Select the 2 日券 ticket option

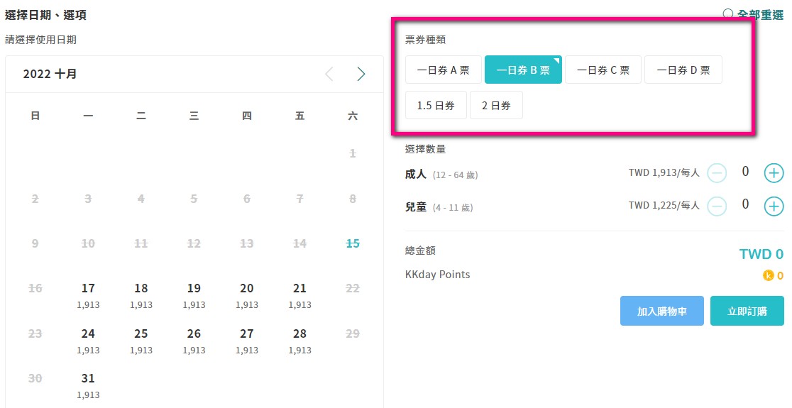pos(496,105)
